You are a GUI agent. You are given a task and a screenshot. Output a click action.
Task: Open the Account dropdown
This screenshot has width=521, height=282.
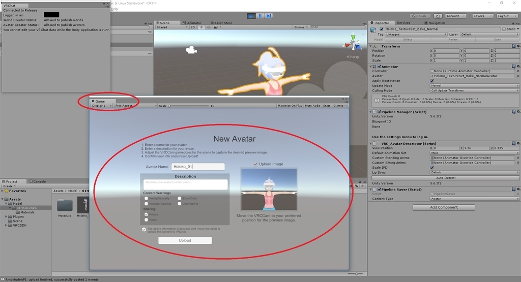[455, 16]
